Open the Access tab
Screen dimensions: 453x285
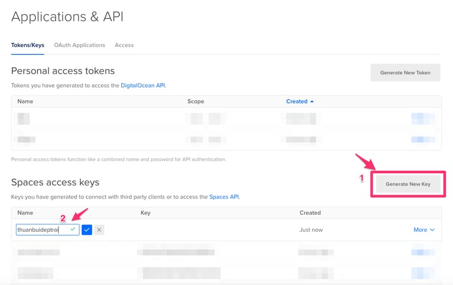(x=124, y=45)
